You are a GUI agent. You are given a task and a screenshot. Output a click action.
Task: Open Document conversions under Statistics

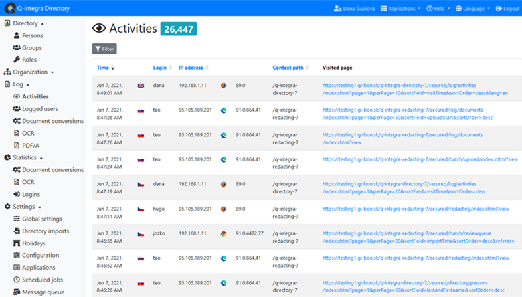click(52, 170)
